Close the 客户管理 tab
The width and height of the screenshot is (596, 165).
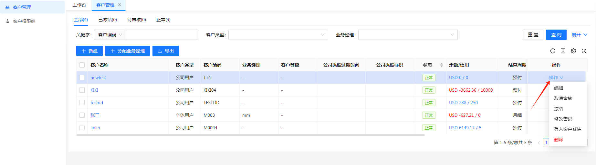(120, 5)
